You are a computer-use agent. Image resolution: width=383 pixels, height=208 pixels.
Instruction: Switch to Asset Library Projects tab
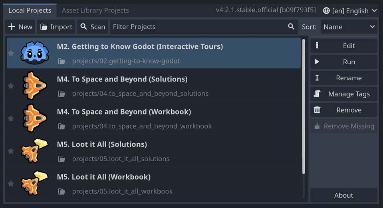(95, 10)
